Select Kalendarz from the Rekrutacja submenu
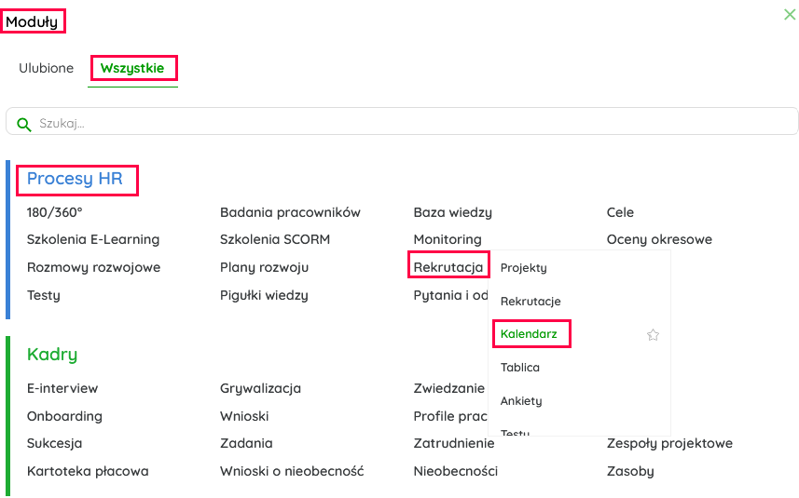 [529, 333]
